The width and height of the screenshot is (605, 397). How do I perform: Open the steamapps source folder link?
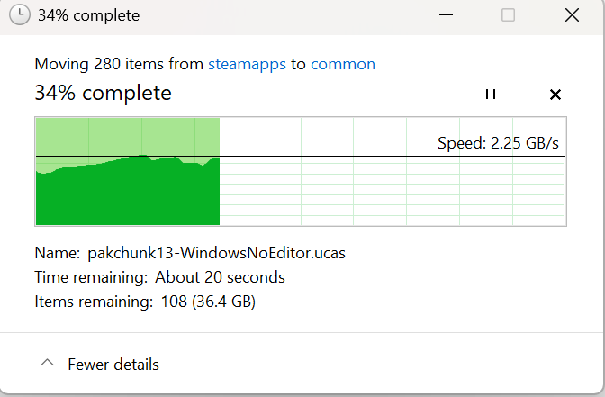click(x=247, y=64)
